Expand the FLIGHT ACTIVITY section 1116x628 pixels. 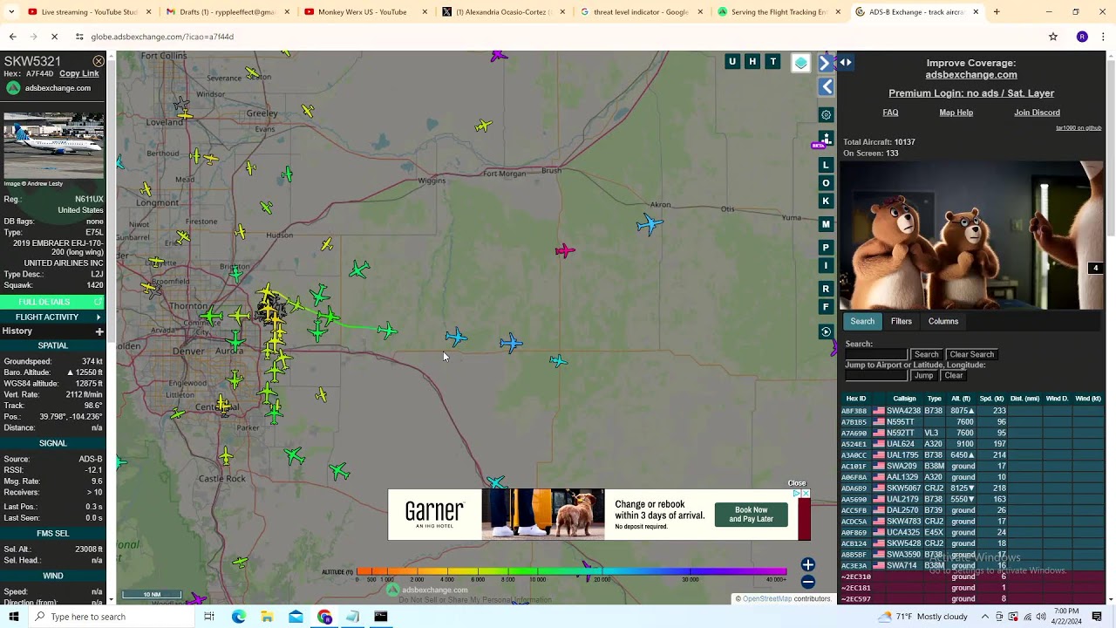click(x=52, y=317)
